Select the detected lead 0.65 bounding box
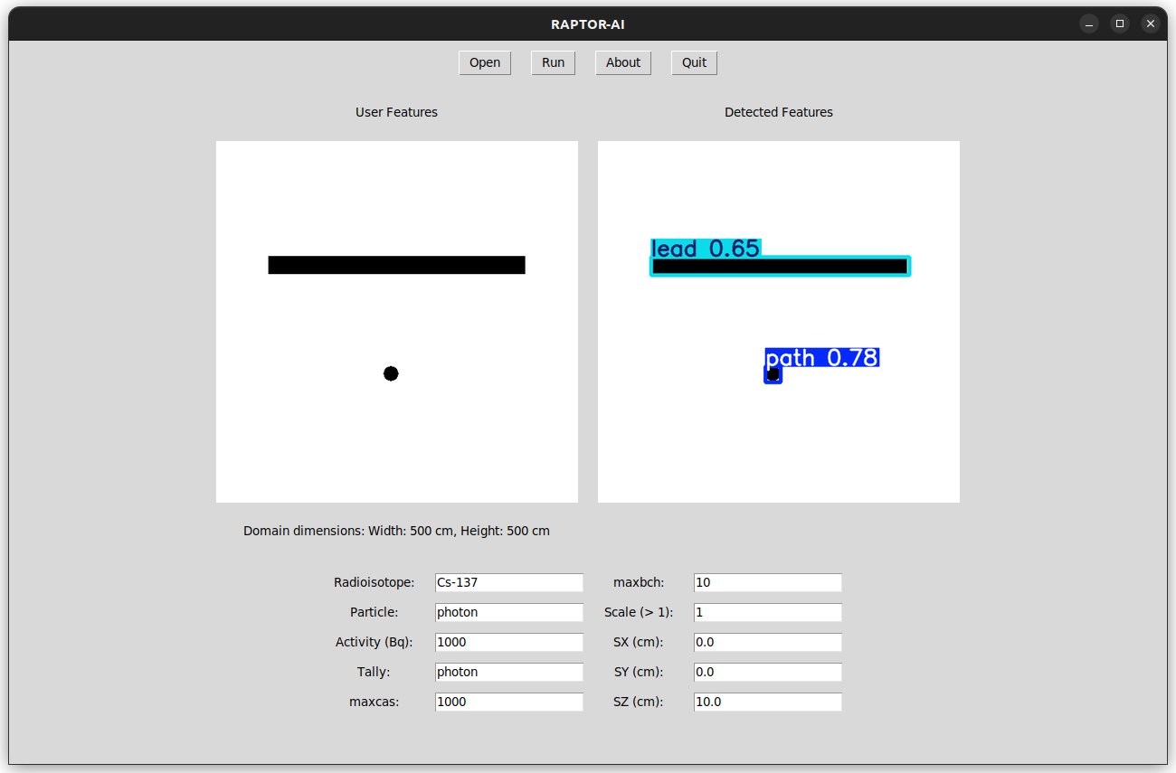The height and width of the screenshot is (773, 1176). tap(780, 266)
